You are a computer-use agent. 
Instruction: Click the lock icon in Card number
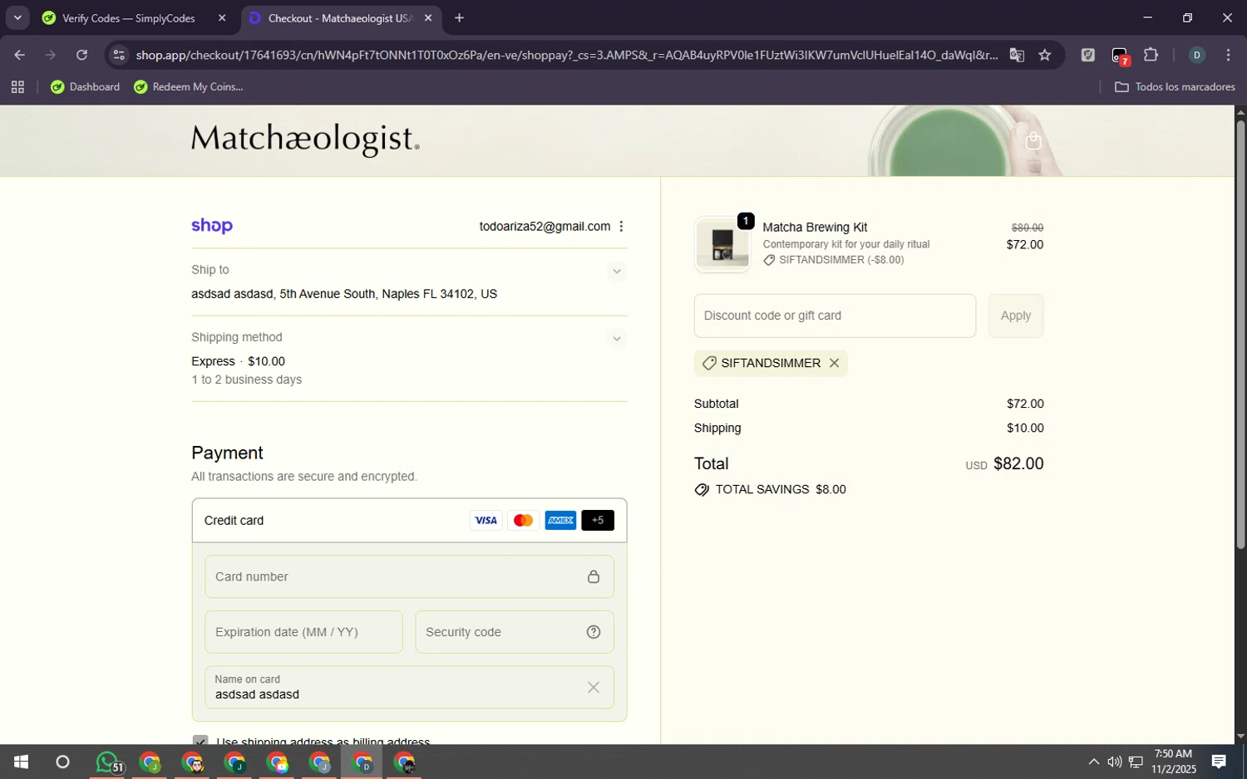pos(594,576)
